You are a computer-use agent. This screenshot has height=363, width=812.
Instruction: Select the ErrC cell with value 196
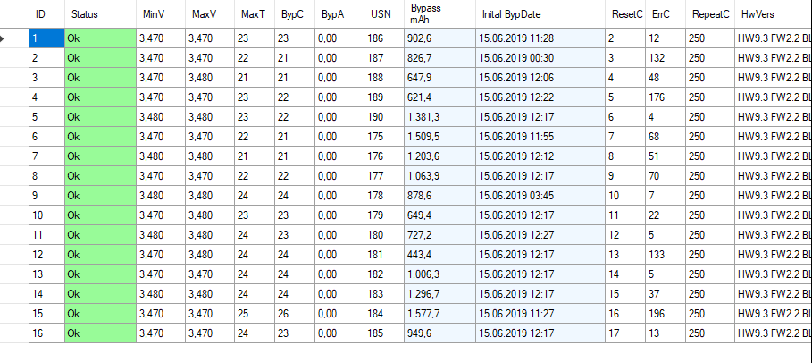coord(665,314)
